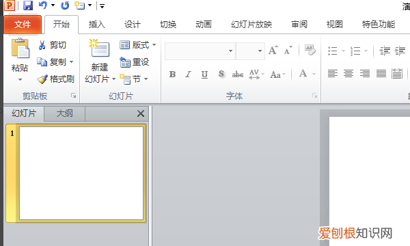Open the font size dropdown
This screenshot has width=410, height=246.
(260, 51)
